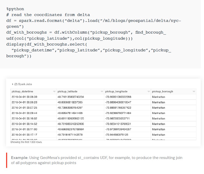Open the pickup_longitude column dropdown arrow
The height and width of the screenshot is (174, 204).
(x=148, y=92)
